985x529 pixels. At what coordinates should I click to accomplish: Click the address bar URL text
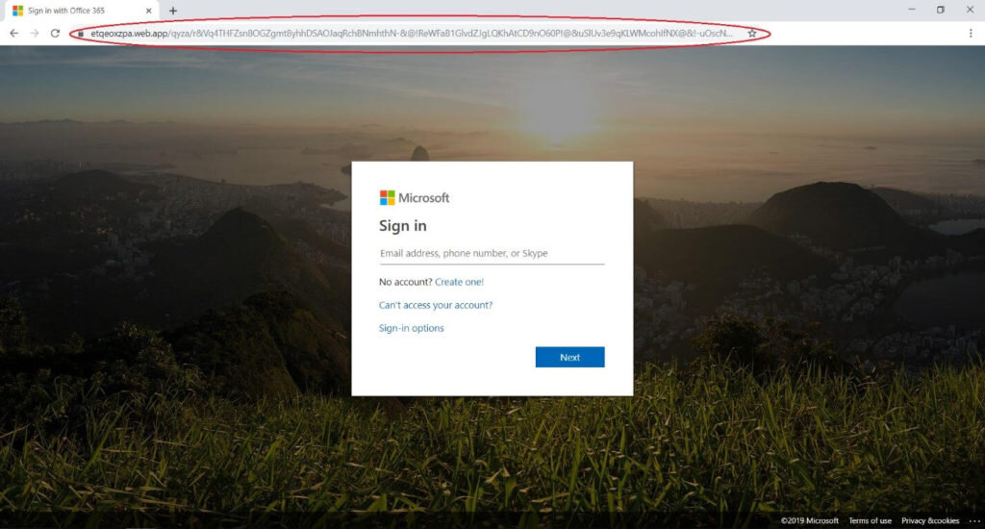412,34
